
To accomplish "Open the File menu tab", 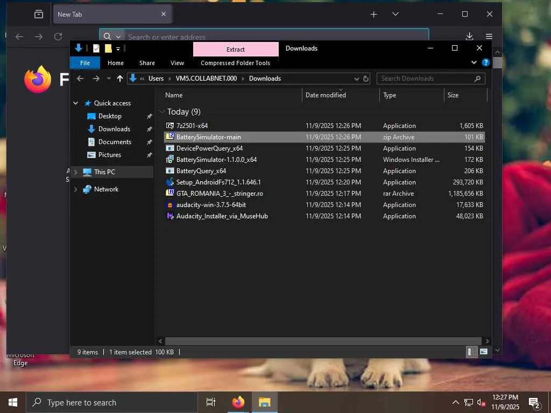I will coord(85,63).
